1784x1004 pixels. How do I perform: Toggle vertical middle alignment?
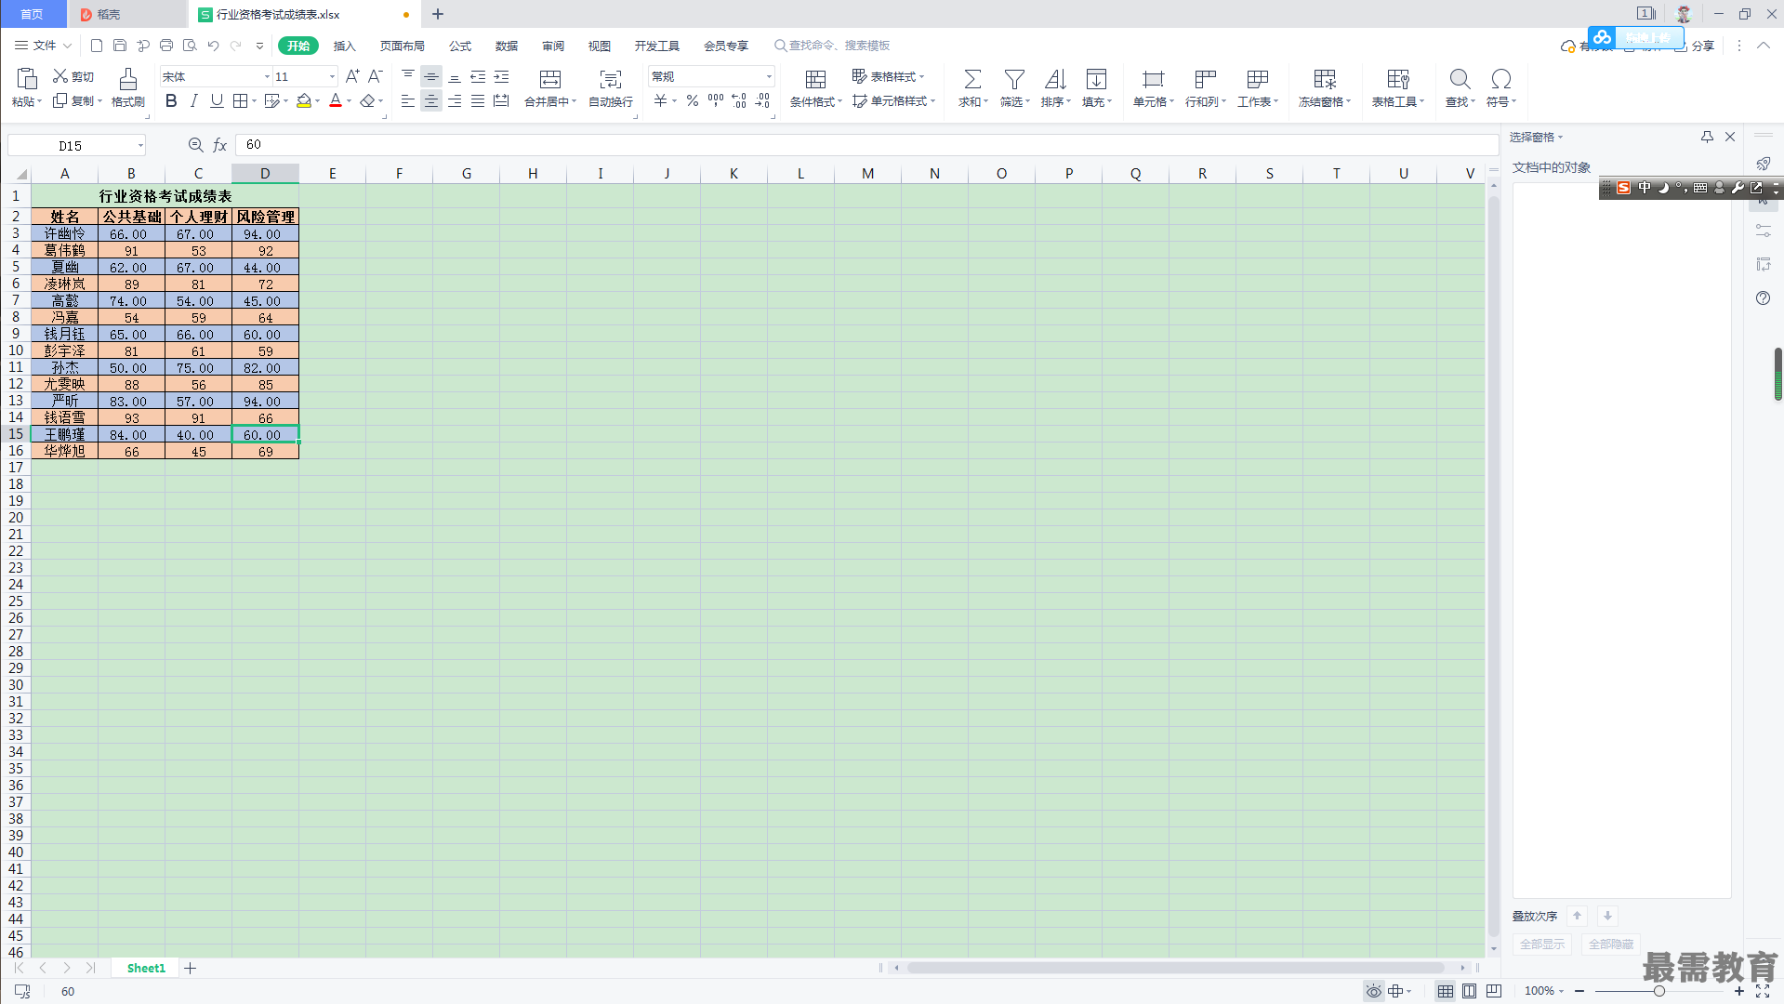(431, 76)
